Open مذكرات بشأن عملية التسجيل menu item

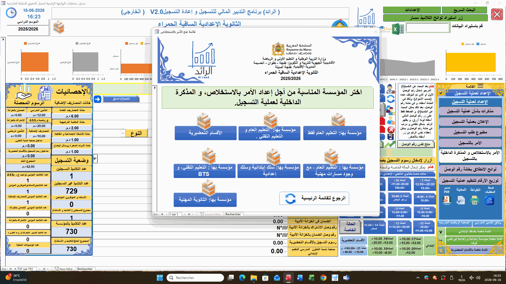[470, 111]
